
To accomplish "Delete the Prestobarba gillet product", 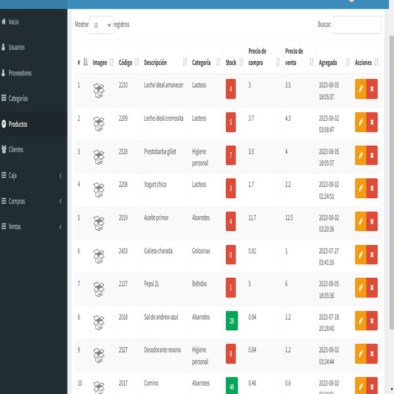I will (x=372, y=155).
